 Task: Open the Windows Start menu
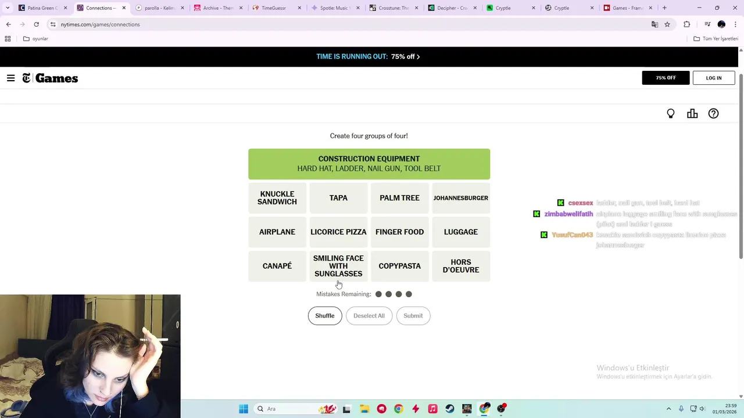244,409
